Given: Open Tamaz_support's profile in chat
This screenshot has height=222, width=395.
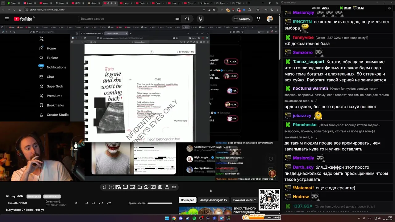Looking at the screenshot, I should pos(309,62).
